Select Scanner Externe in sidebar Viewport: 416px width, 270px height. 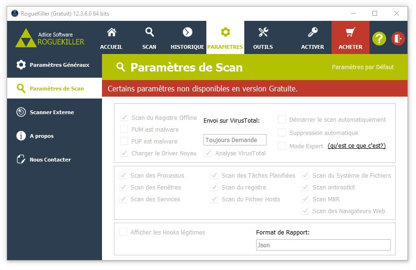click(55, 112)
